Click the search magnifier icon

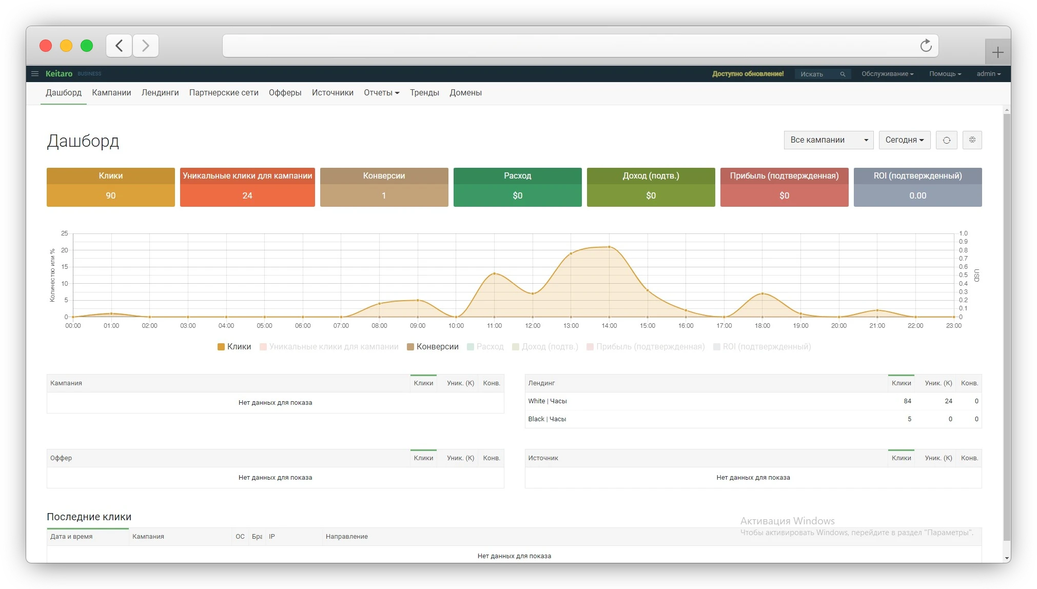point(842,74)
